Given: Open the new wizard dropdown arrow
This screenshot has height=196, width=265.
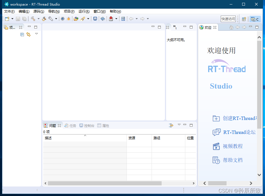Looking at the screenshot, I should (13, 19).
